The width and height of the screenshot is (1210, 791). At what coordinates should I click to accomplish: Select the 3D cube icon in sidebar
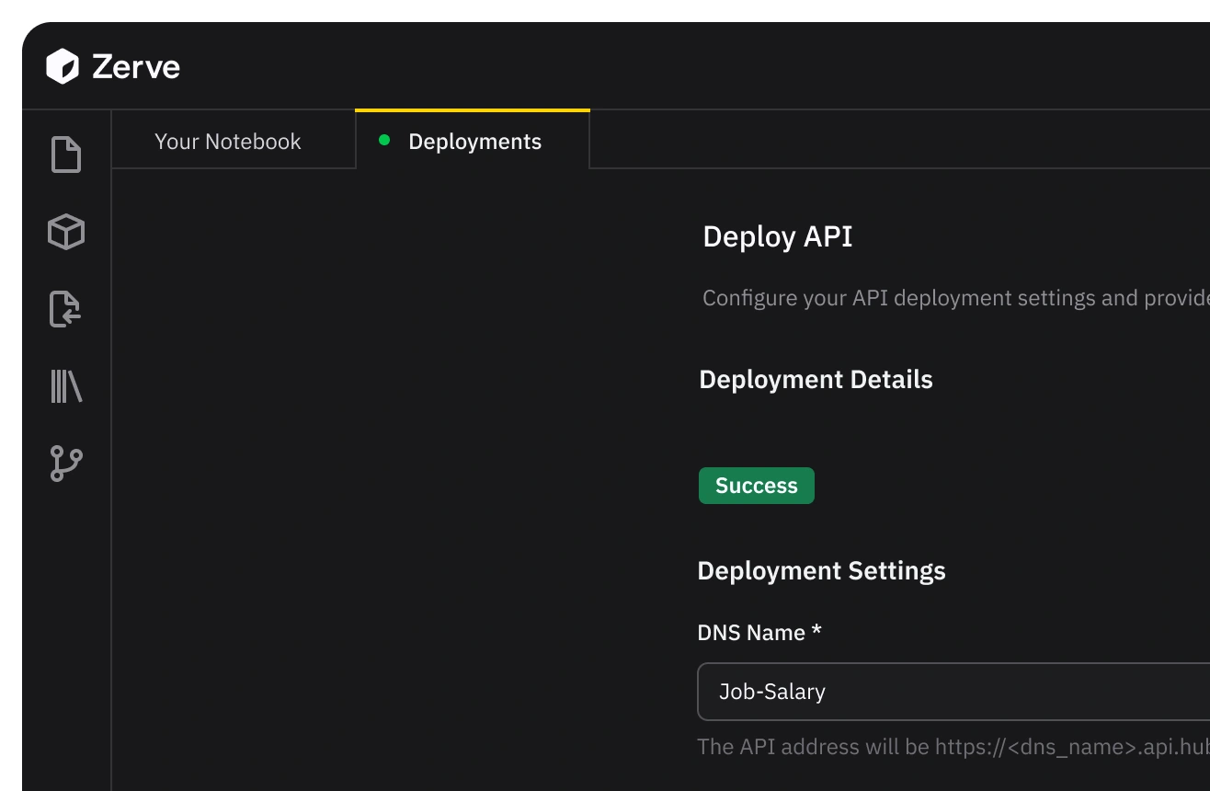click(66, 232)
